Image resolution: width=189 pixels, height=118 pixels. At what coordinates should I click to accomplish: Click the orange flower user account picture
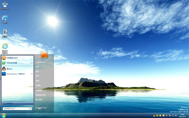pyautogui.click(x=44, y=55)
